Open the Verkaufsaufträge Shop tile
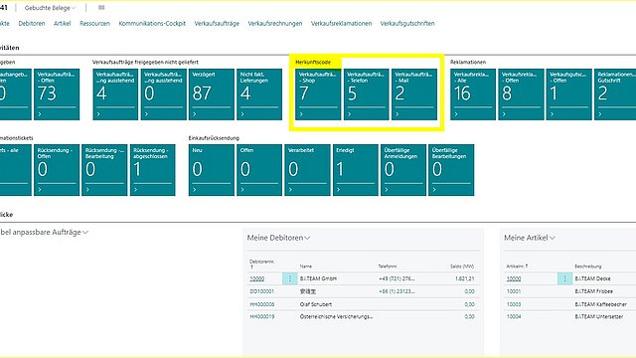 (318, 94)
